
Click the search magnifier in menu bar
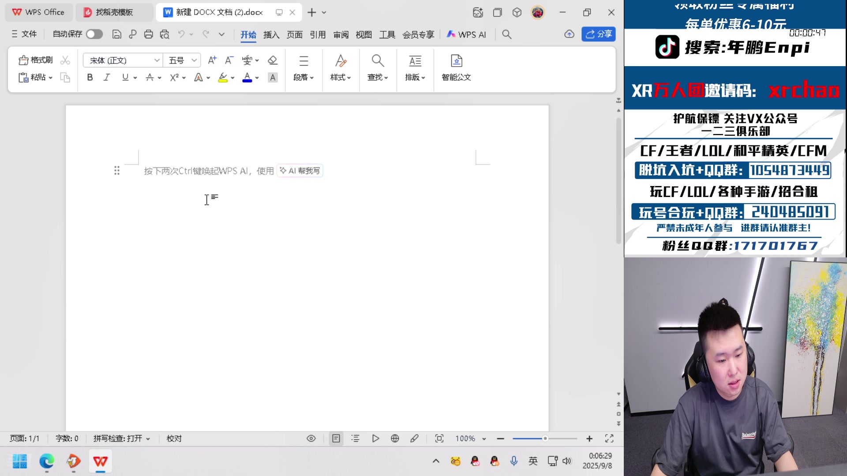point(507,34)
